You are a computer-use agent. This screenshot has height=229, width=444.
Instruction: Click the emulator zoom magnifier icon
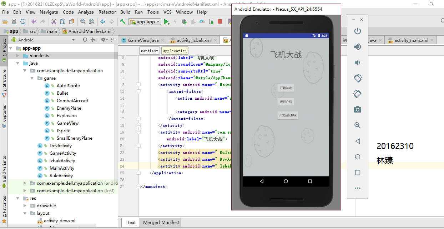357,125
